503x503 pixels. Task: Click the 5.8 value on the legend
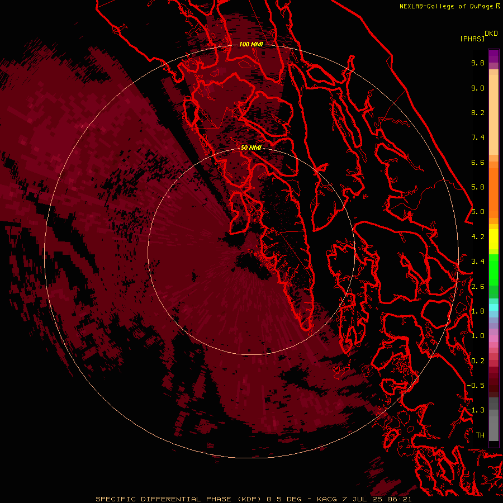coord(478,187)
